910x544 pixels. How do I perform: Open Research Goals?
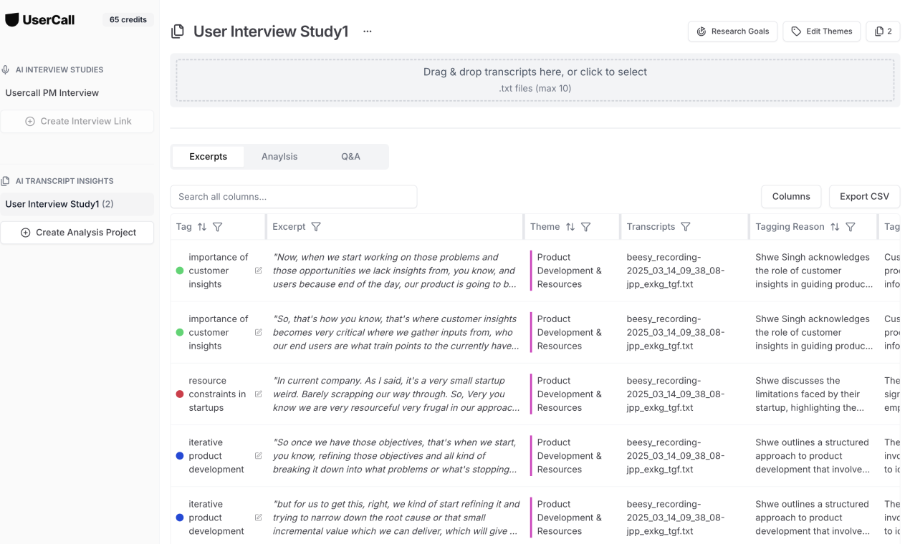click(x=732, y=31)
